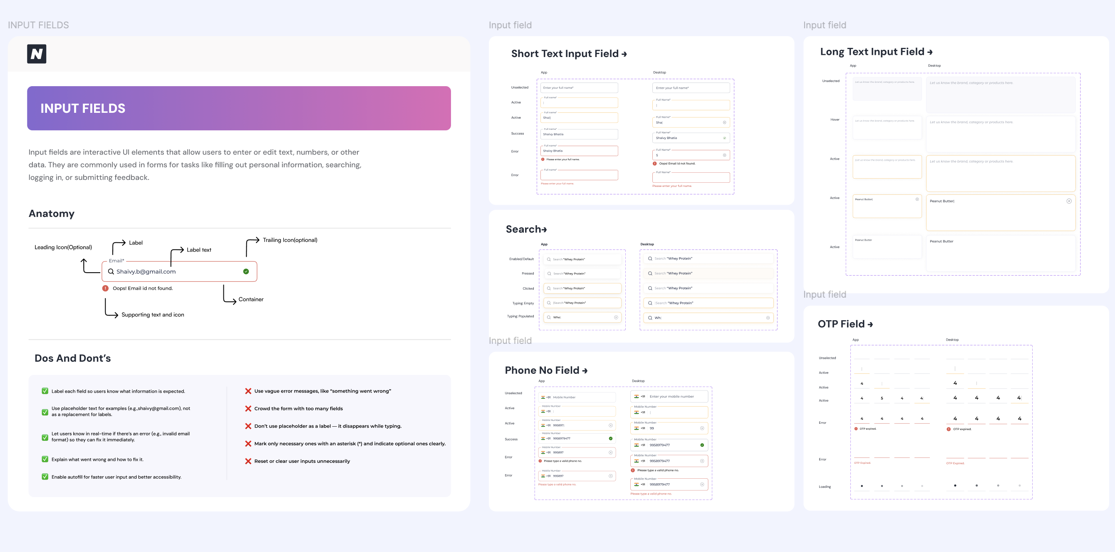The height and width of the screenshot is (552, 1115).
Task: Select the 'Label text' anatomy label
Action: (199, 250)
